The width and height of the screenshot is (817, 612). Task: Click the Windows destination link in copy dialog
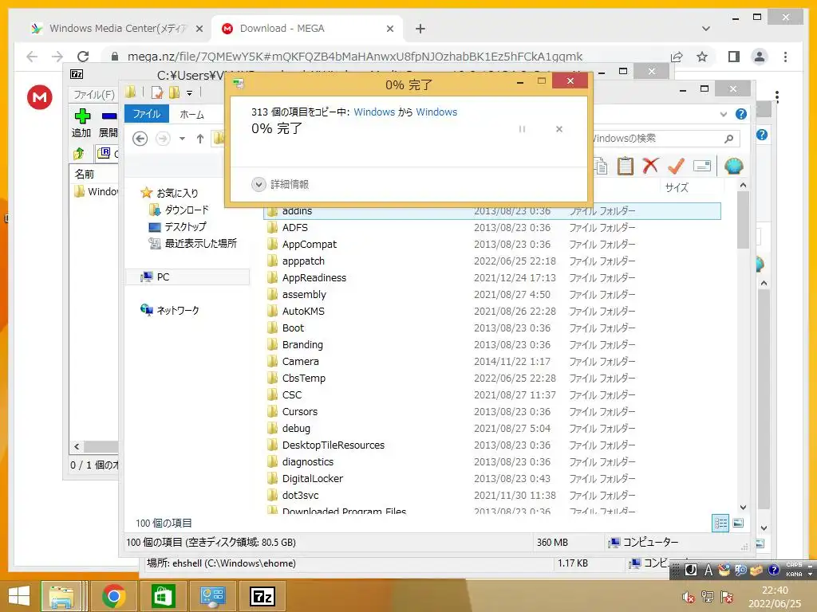coord(436,112)
